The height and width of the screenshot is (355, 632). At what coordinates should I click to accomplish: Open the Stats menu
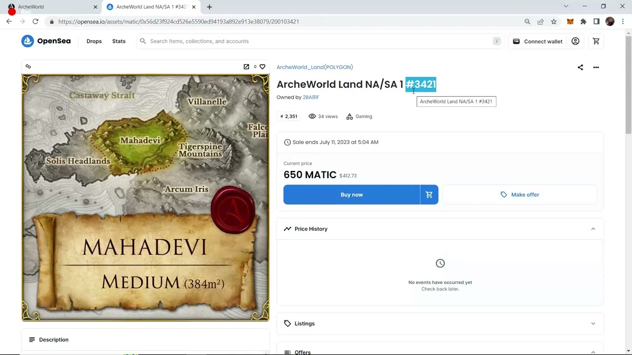click(119, 41)
